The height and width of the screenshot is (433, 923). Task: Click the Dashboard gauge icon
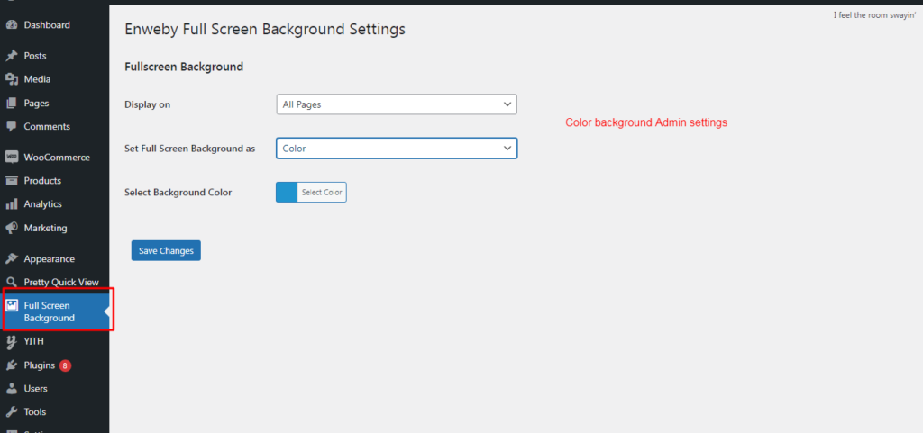coord(11,24)
